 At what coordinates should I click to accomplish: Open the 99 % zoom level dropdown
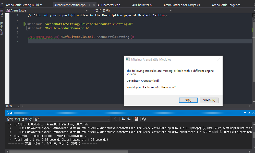[19, 106]
